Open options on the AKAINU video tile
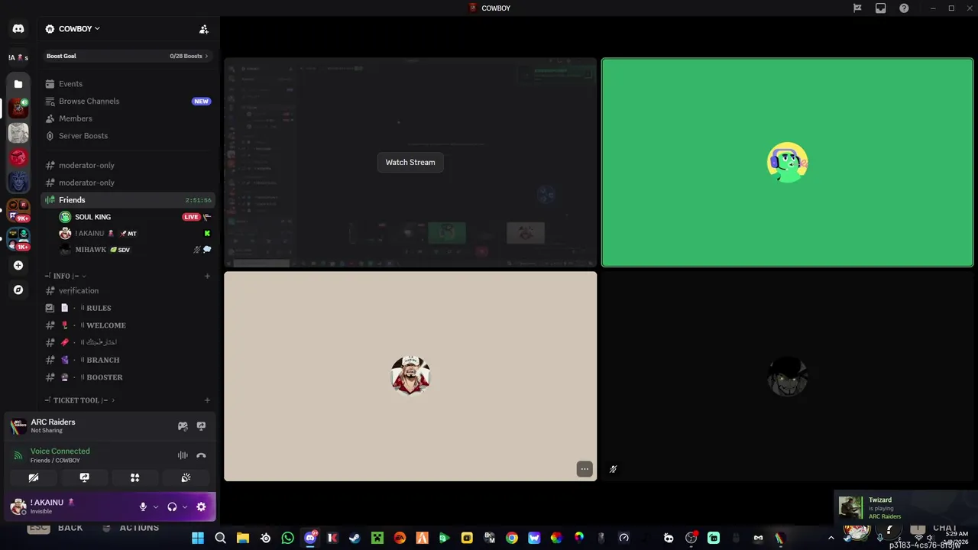Image resolution: width=978 pixels, height=550 pixels. click(x=585, y=469)
